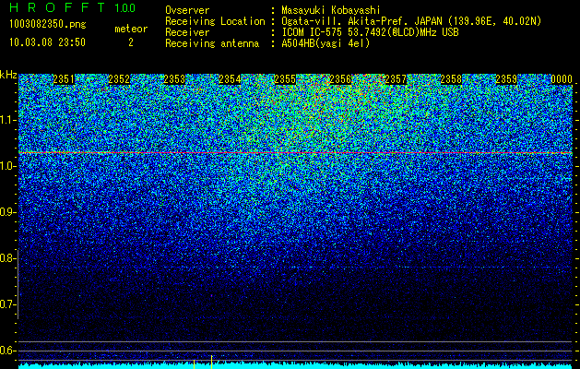Click the A504HB(yagi 4el) antenna text
Viewport: 580px width, 369px height.
(x=326, y=43)
